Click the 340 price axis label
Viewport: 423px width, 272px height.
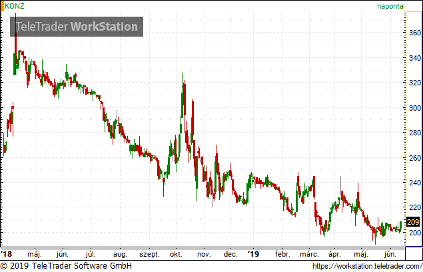click(415, 58)
